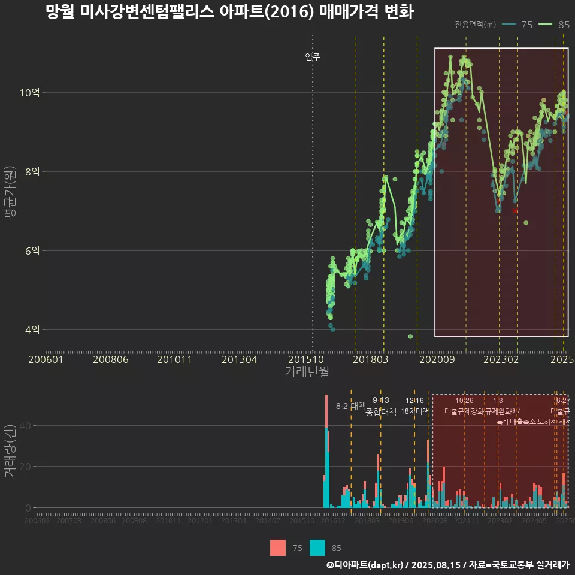Click the 8억 y-axis label
This screenshot has height=575, width=575.
[32, 171]
